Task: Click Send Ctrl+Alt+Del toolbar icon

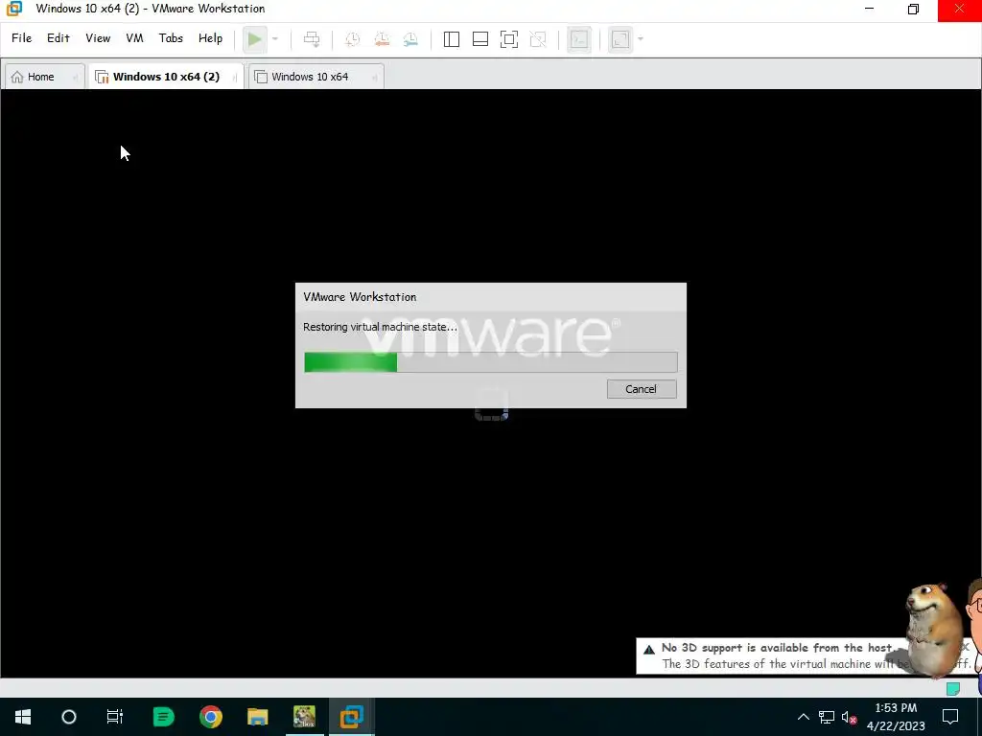Action: pos(312,39)
